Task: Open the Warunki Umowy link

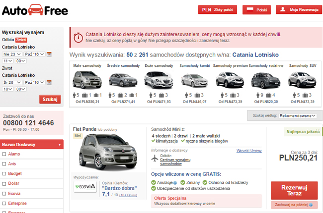Action: pos(249,151)
